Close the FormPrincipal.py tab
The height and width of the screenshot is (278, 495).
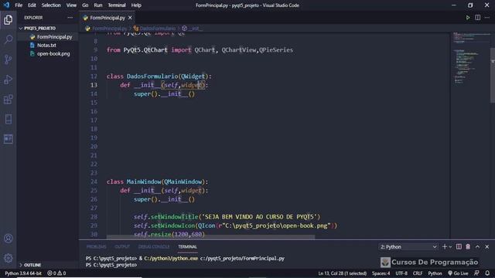click(x=130, y=18)
